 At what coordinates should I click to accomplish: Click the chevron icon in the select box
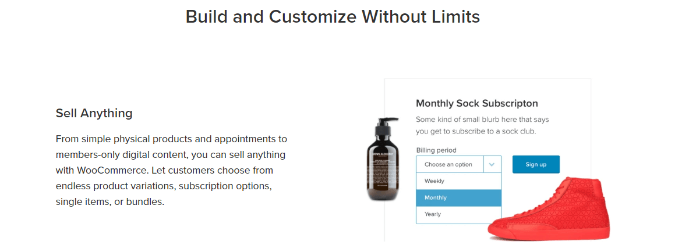coord(492,164)
